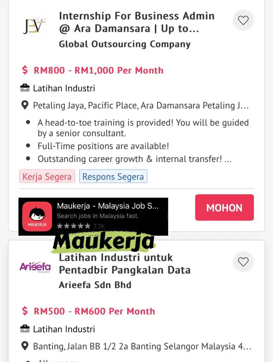The height and width of the screenshot is (362, 273).
Task: Open the Maukerja Malaysia Job Search banner
Action: coord(93,216)
